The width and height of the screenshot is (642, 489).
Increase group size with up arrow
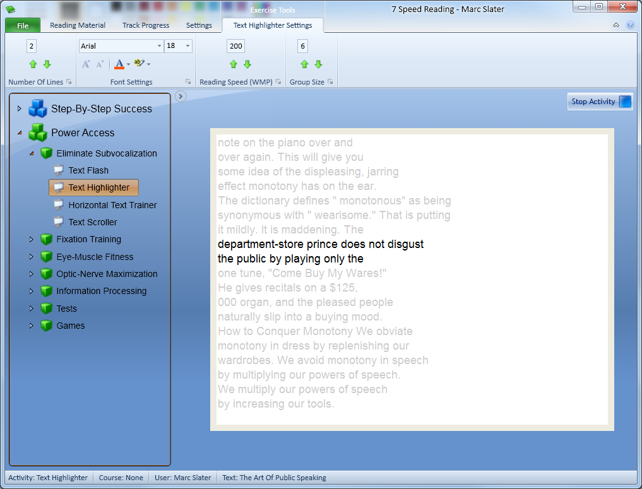[x=304, y=64]
